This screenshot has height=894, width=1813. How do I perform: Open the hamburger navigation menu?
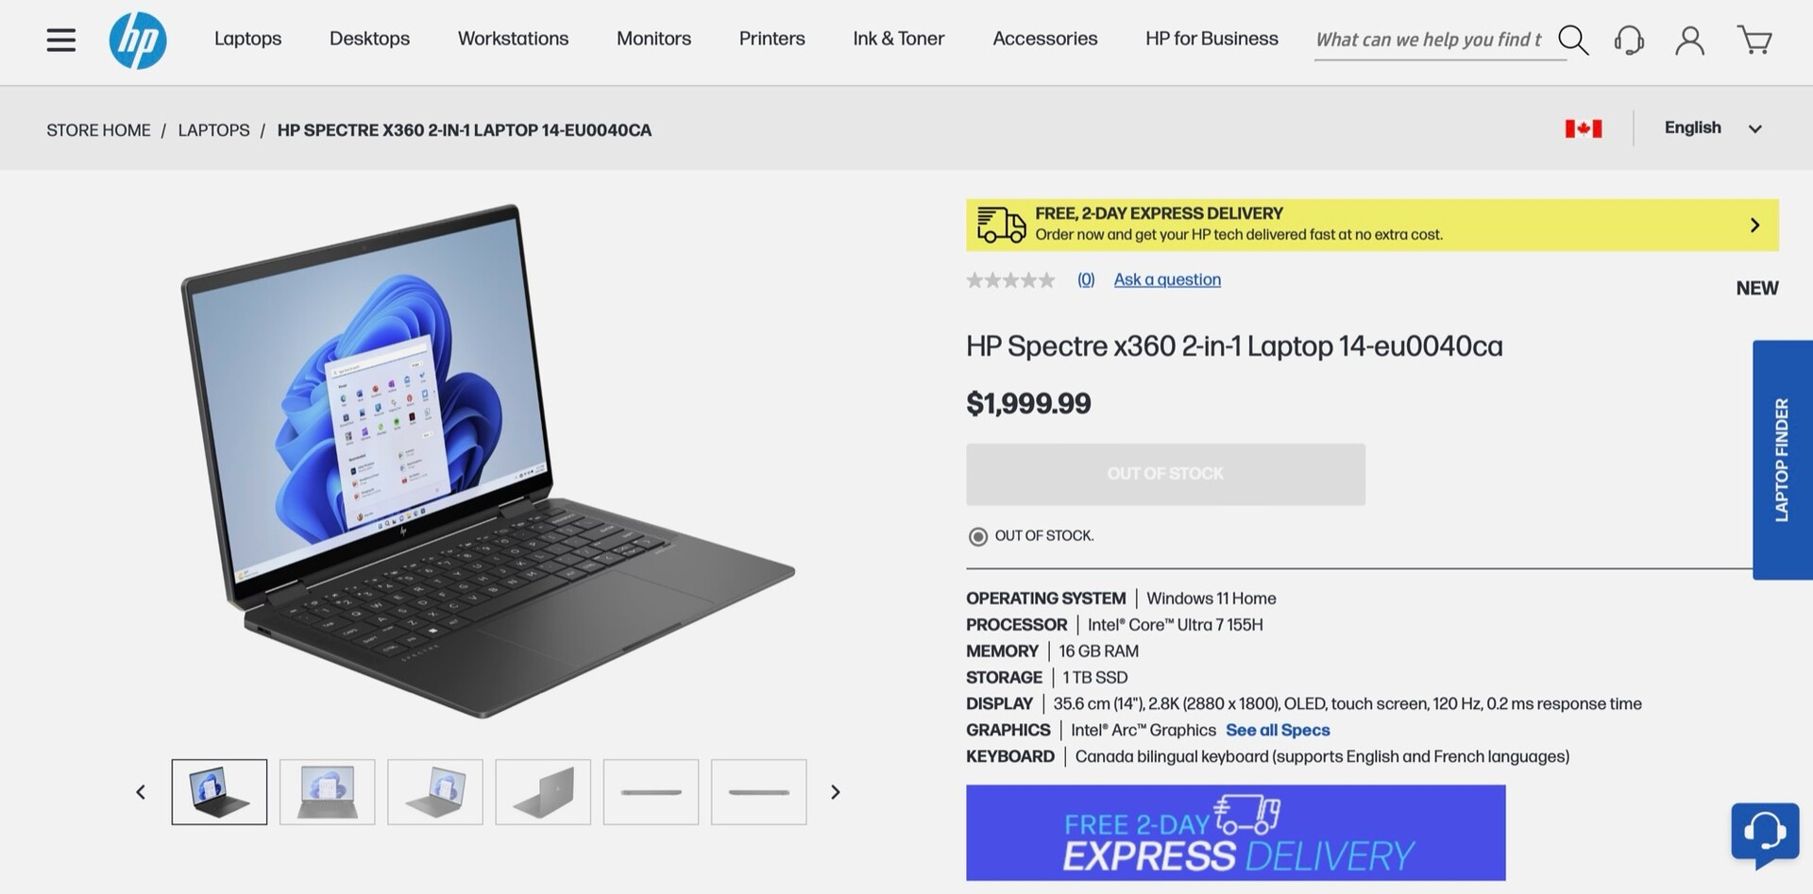[61, 40]
